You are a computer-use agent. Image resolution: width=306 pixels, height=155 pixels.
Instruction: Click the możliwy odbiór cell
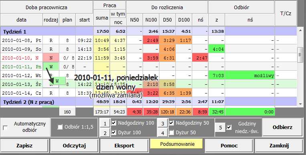tap(250, 76)
